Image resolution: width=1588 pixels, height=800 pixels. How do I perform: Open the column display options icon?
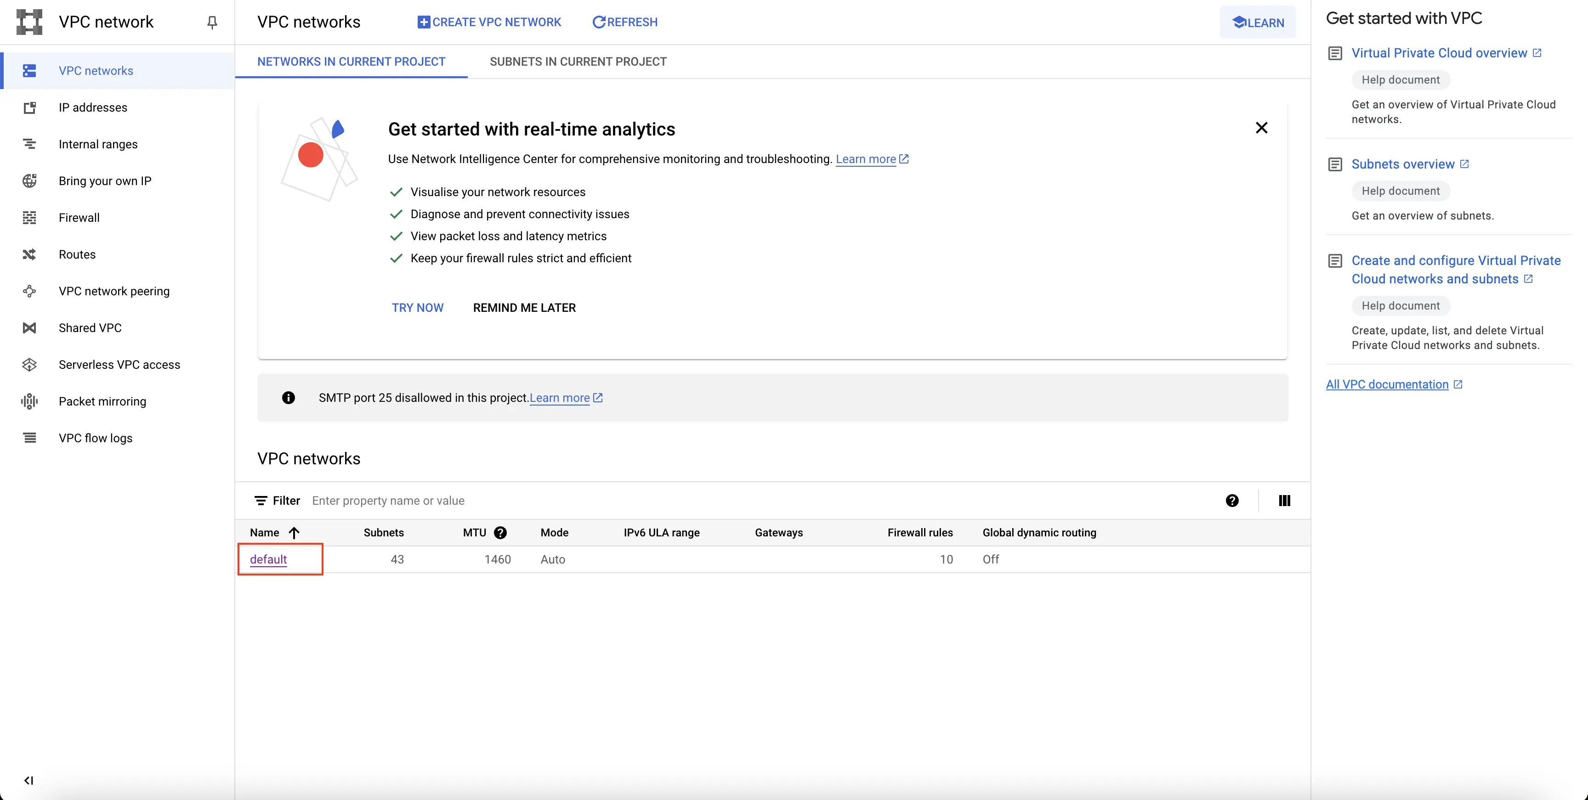coord(1284,501)
